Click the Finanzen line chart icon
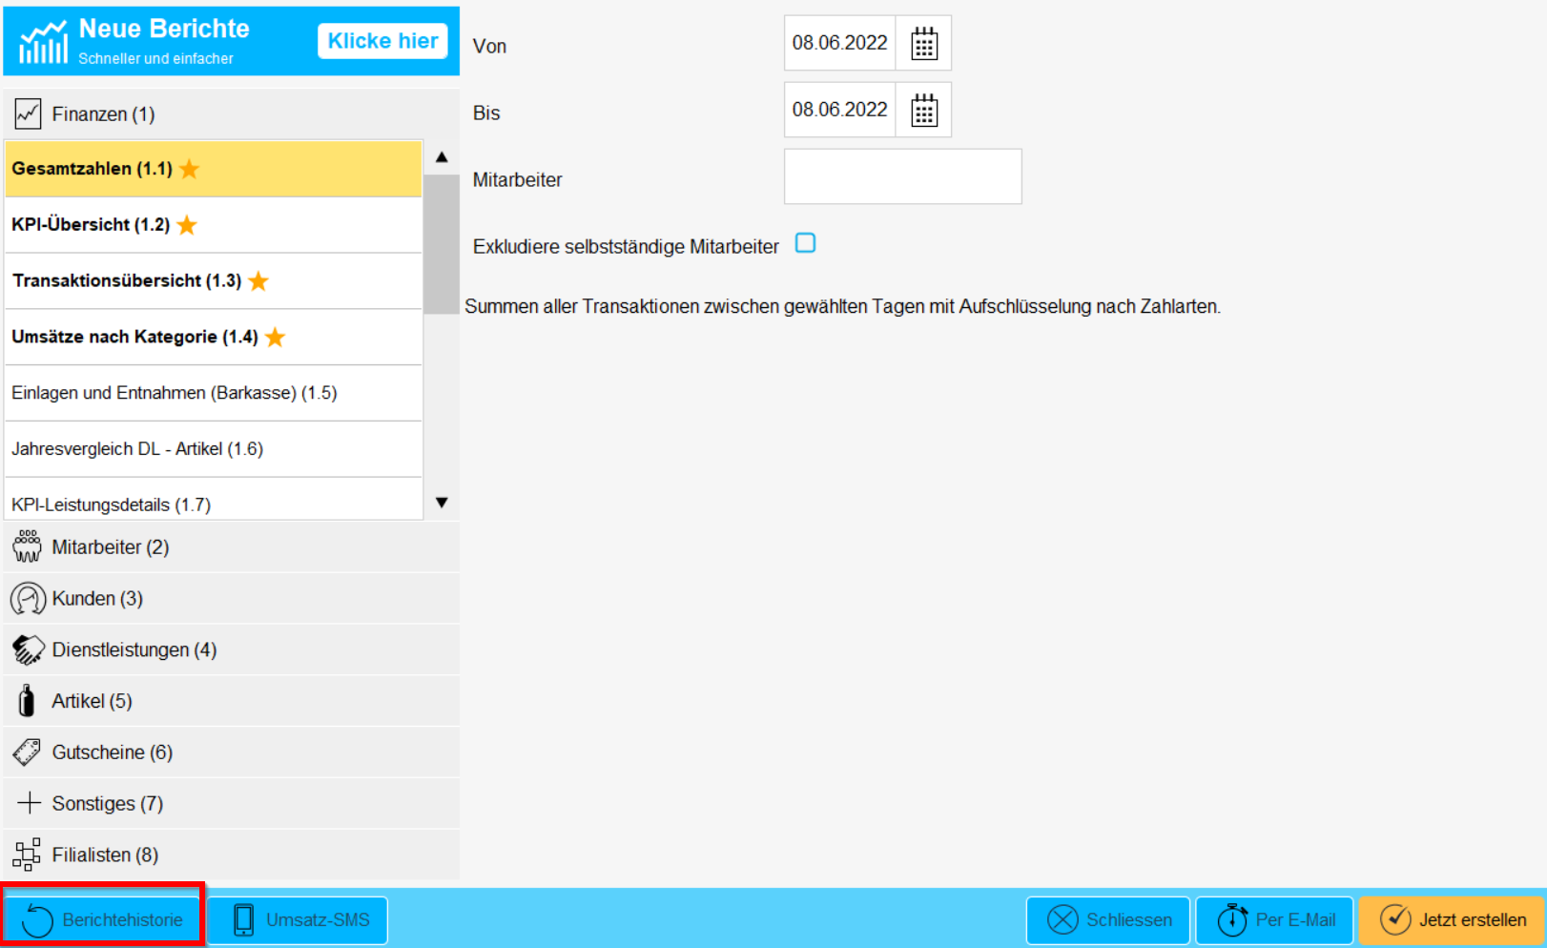 coord(28,114)
